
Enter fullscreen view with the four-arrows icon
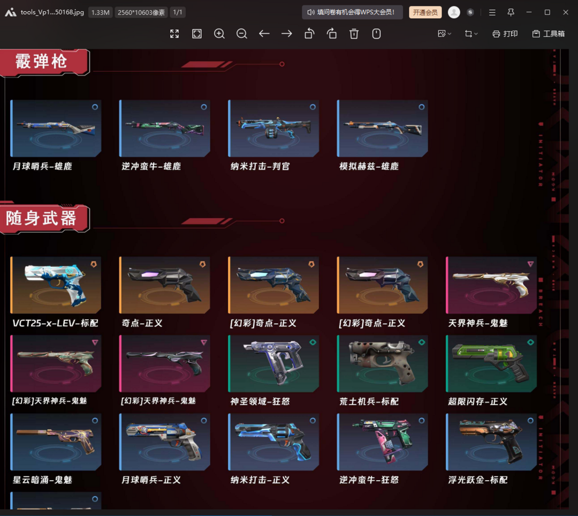tap(174, 34)
